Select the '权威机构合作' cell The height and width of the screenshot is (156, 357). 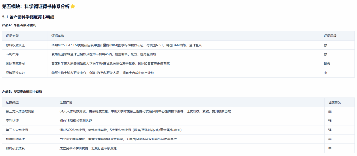pos(15,139)
